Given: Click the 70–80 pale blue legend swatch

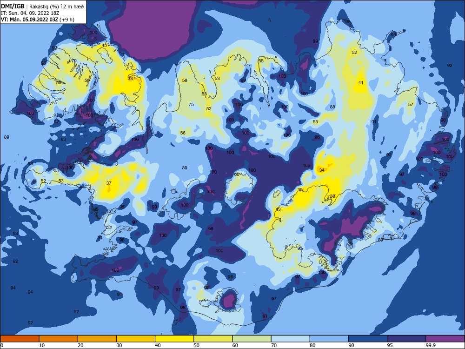Looking at the screenshot, I should (290, 339).
